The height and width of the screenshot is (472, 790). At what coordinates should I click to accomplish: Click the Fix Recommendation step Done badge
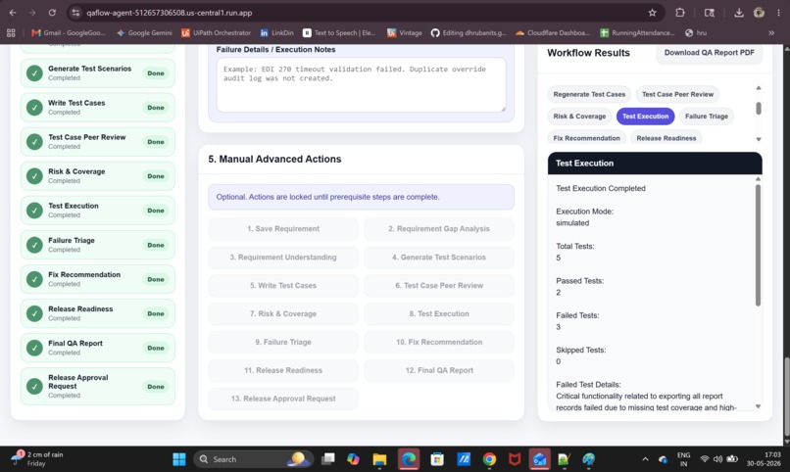point(156,279)
